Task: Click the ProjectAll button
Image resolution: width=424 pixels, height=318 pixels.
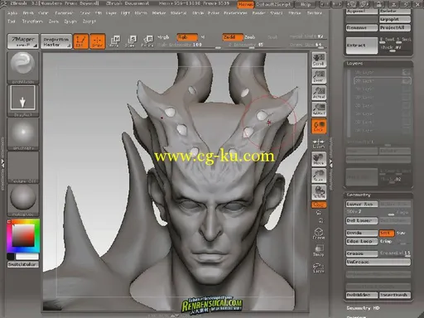Action: coord(395,27)
